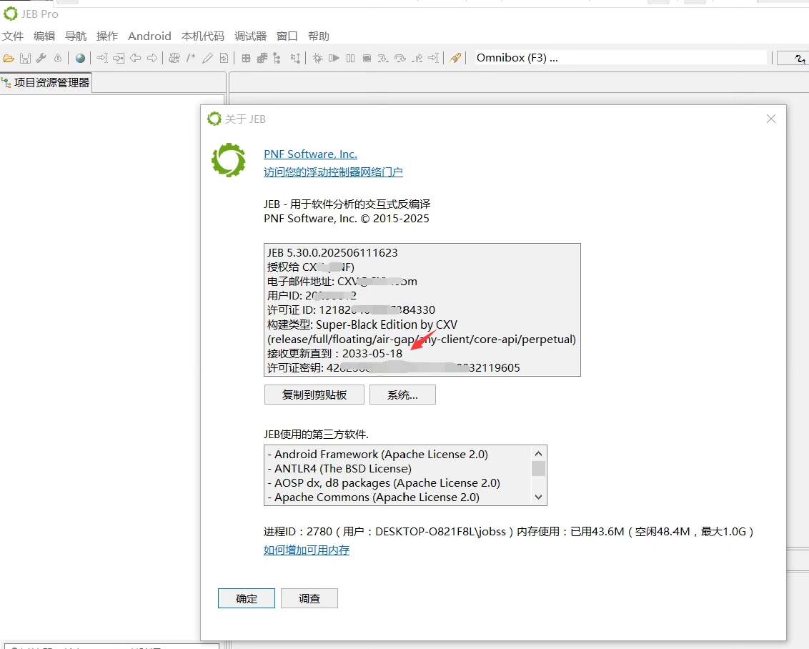
Task: Click the rename pencil icon
Action: (x=207, y=59)
